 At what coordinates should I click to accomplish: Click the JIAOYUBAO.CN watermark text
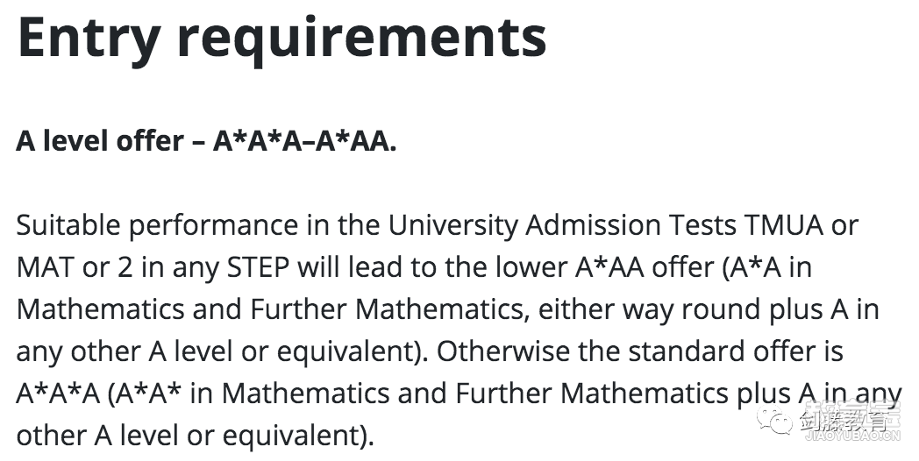tap(852, 437)
